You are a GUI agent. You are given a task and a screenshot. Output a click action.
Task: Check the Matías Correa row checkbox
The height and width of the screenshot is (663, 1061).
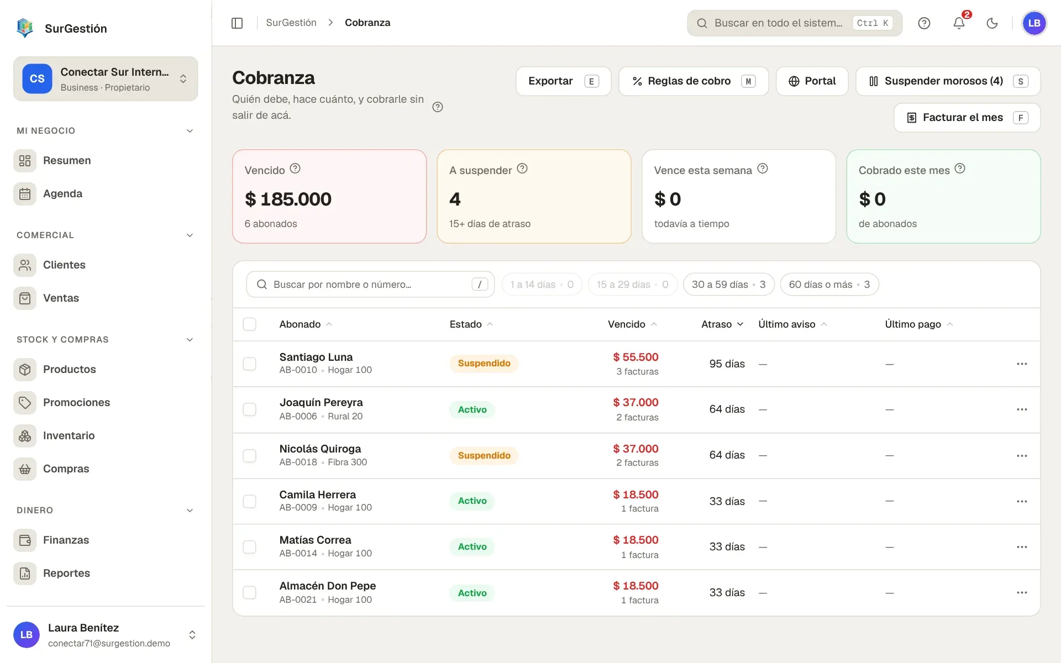pos(250,546)
